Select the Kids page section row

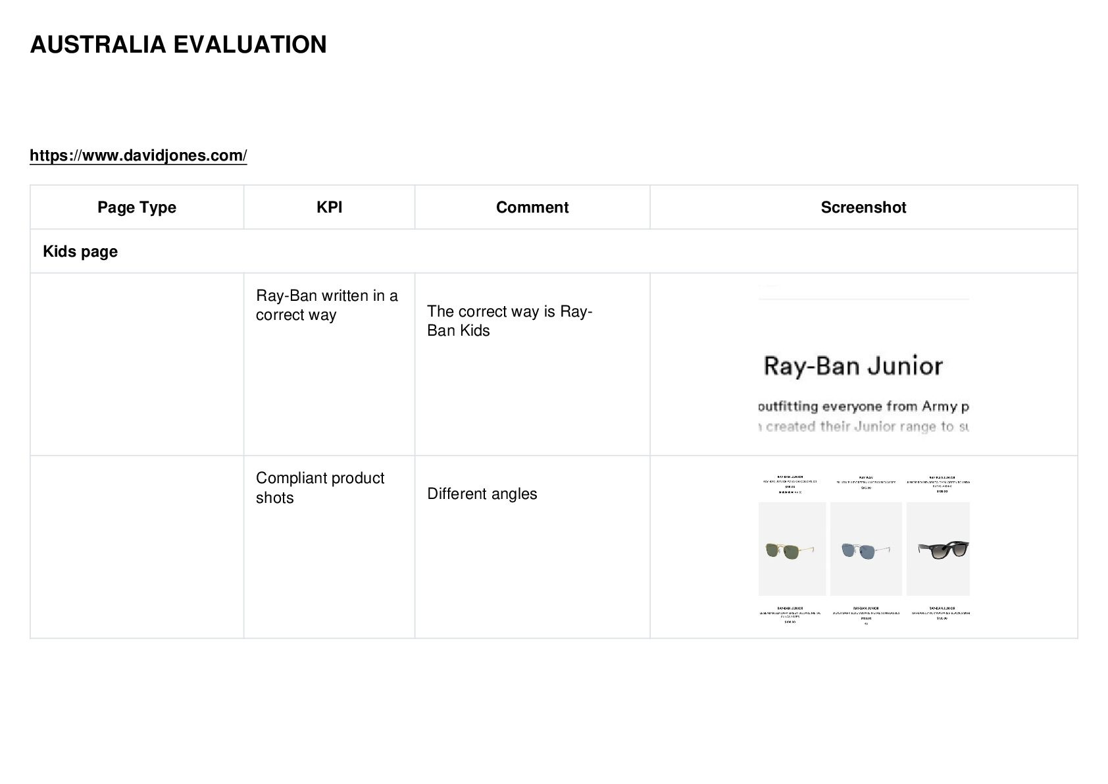[x=554, y=251]
